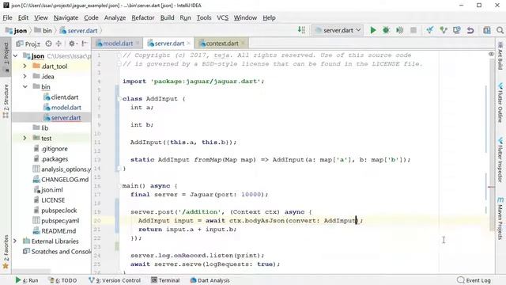Start debugging with the bug icon

click(386, 30)
